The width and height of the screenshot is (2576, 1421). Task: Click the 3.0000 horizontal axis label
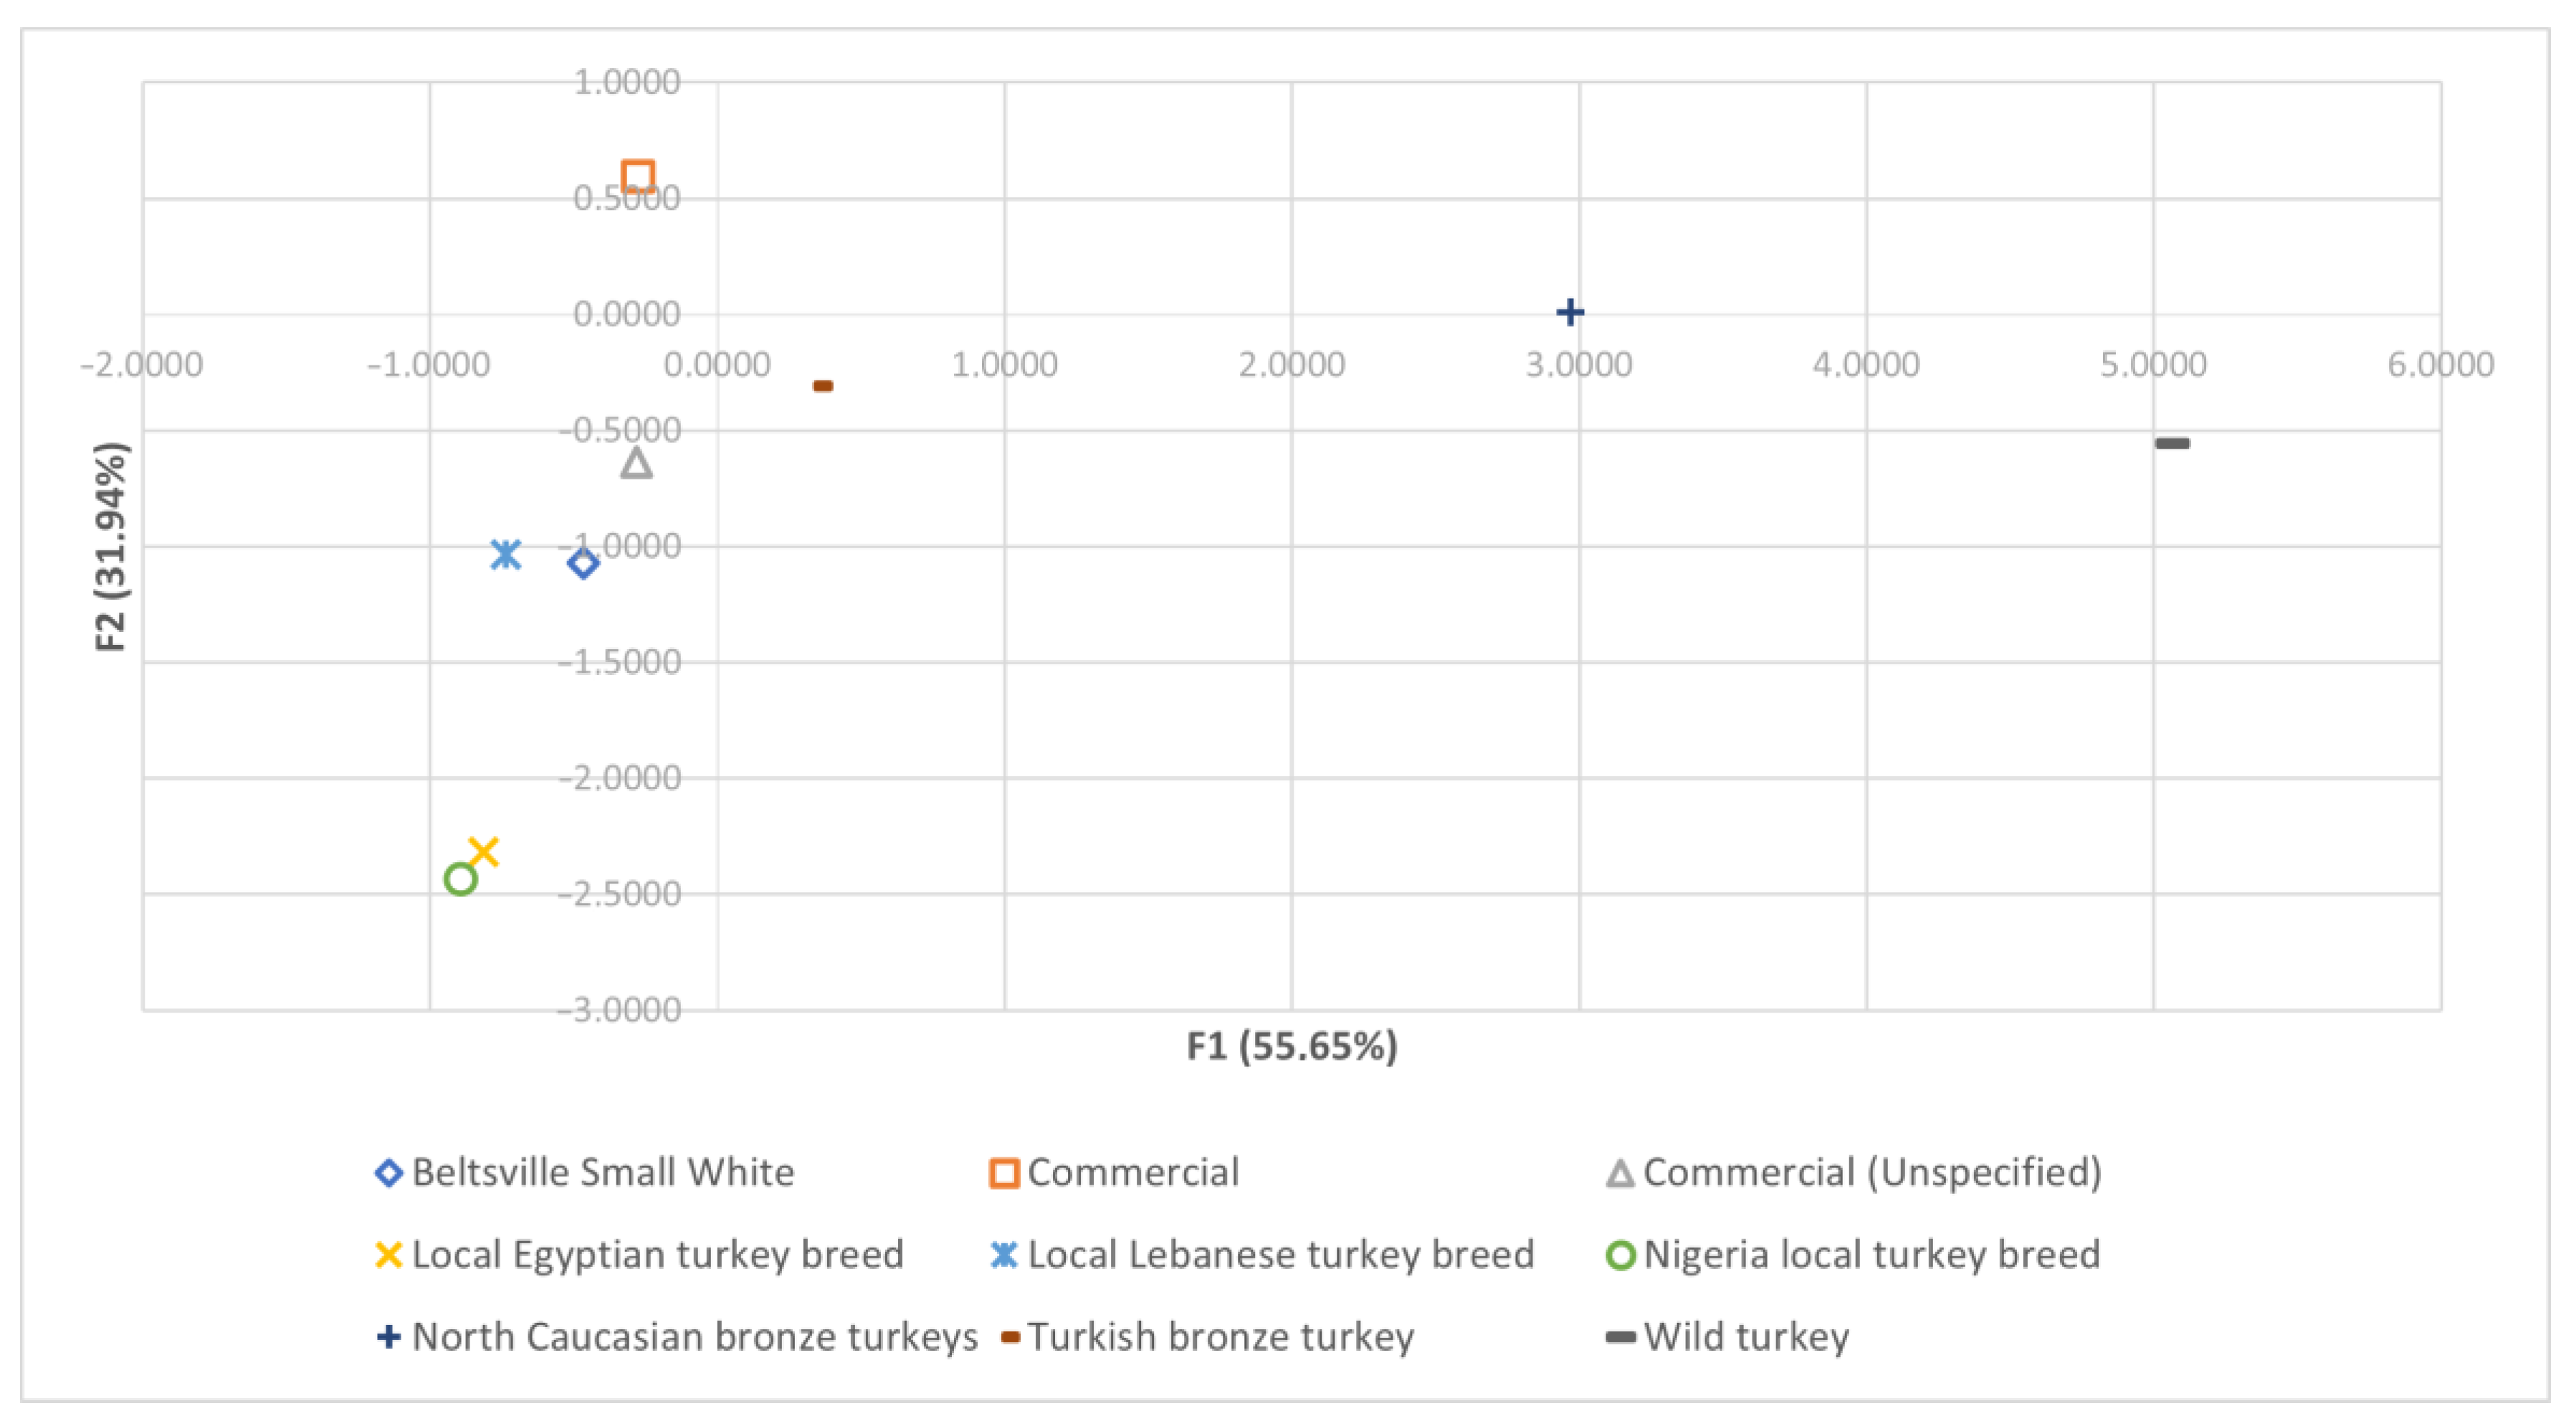coord(1578,365)
